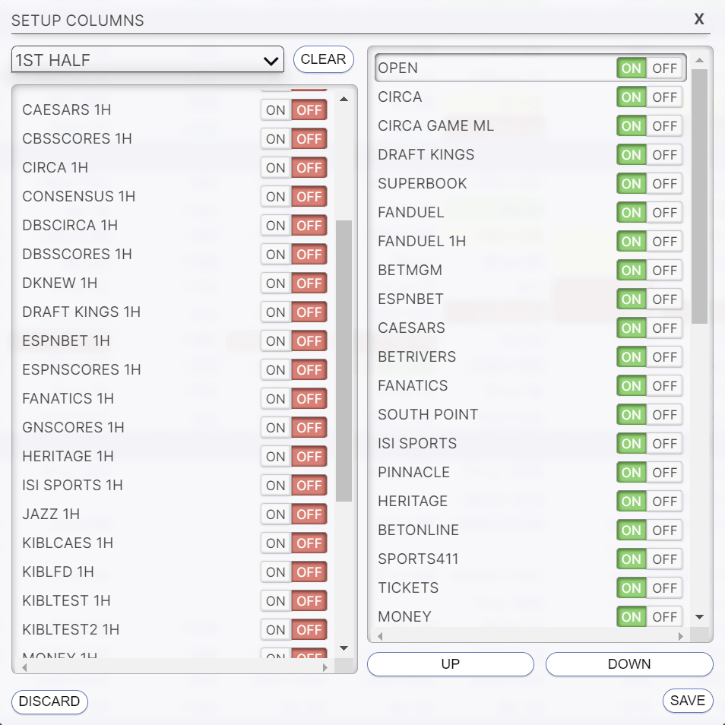Enable the CONSENSUS 1H toggle
The width and height of the screenshot is (725, 725).
point(276,197)
